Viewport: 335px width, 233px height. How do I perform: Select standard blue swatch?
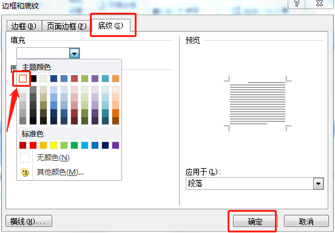[95, 145]
